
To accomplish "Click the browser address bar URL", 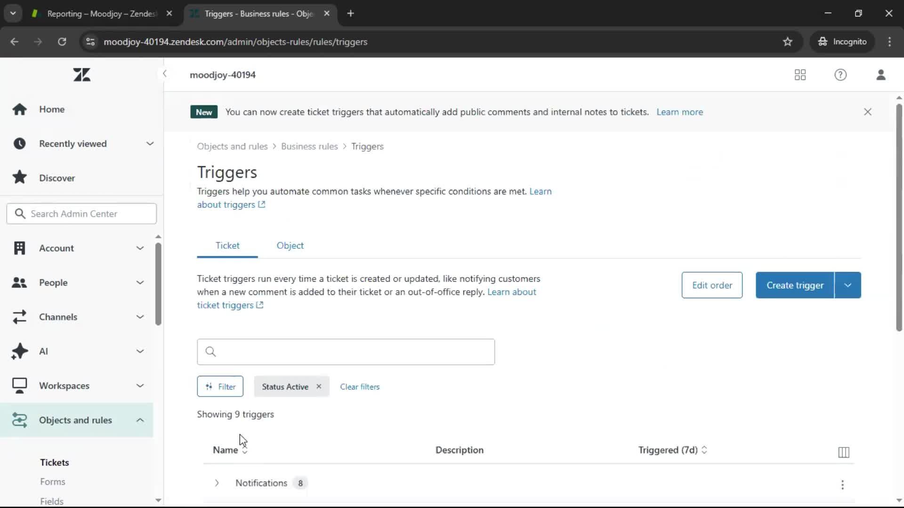I will [x=235, y=42].
